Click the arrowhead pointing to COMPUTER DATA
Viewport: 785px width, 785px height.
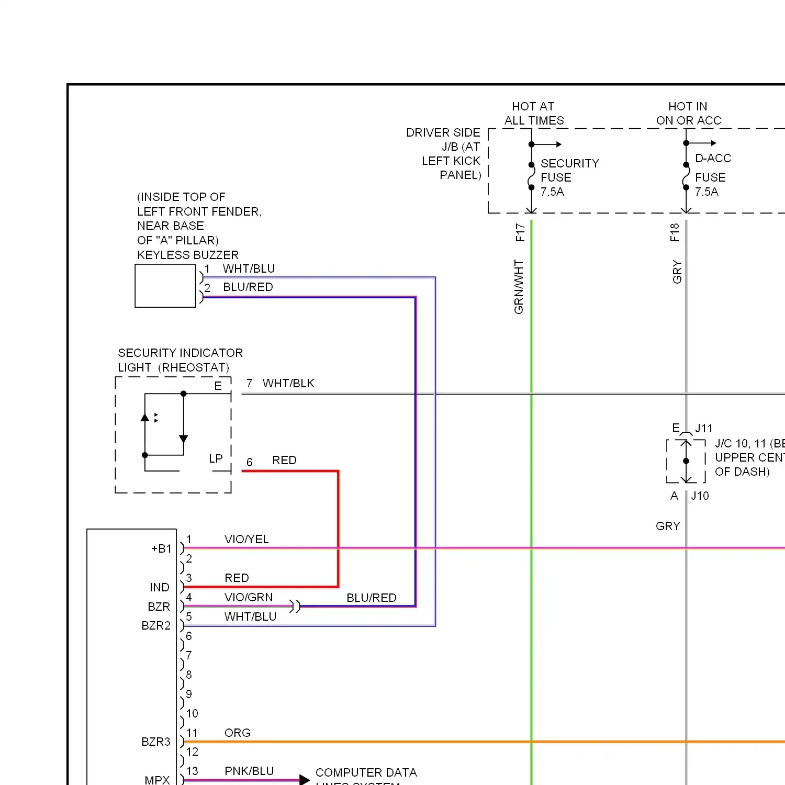coord(305,780)
